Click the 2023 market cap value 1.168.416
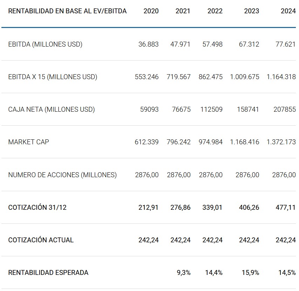Screen dimensions: 299x291 coord(245,142)
